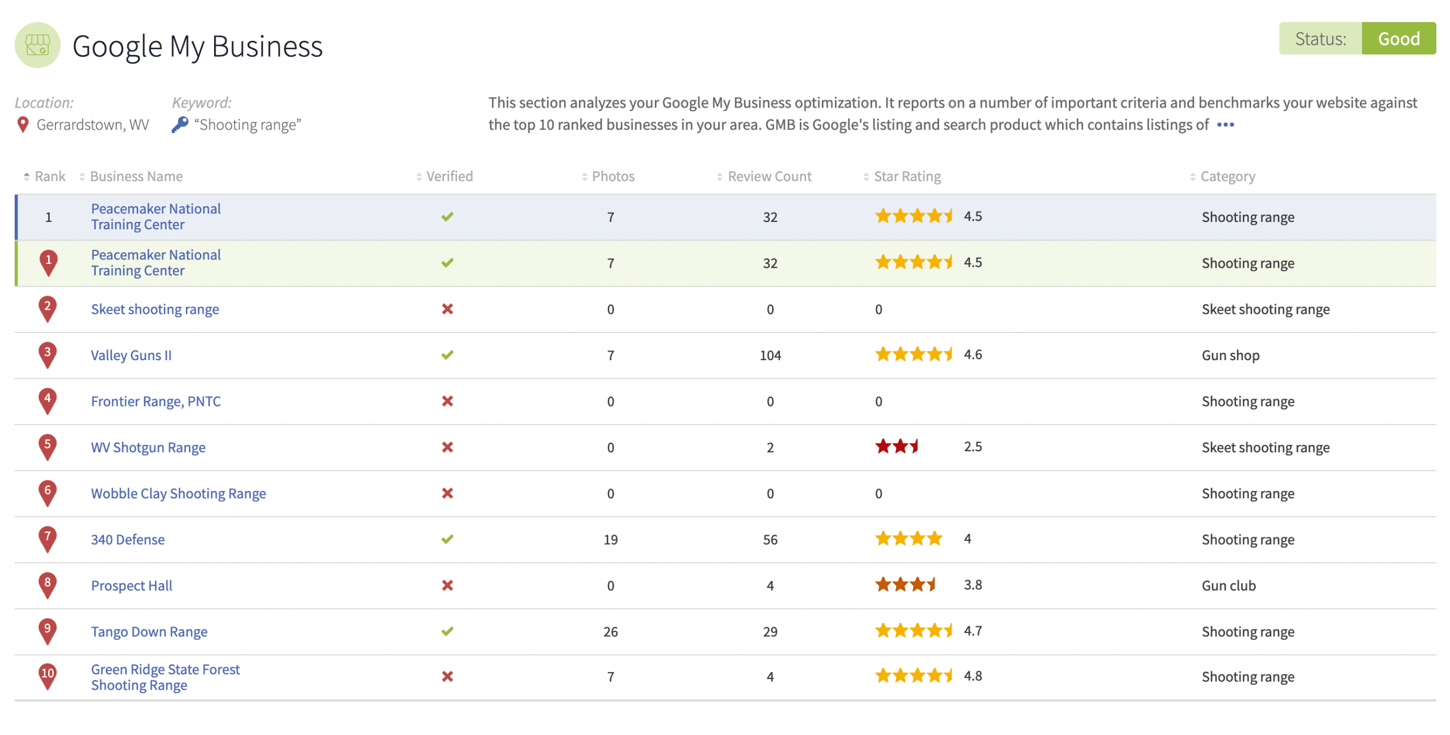Click verified checkmark in Tango Down Range row
1450x735 pixels.
447,631
